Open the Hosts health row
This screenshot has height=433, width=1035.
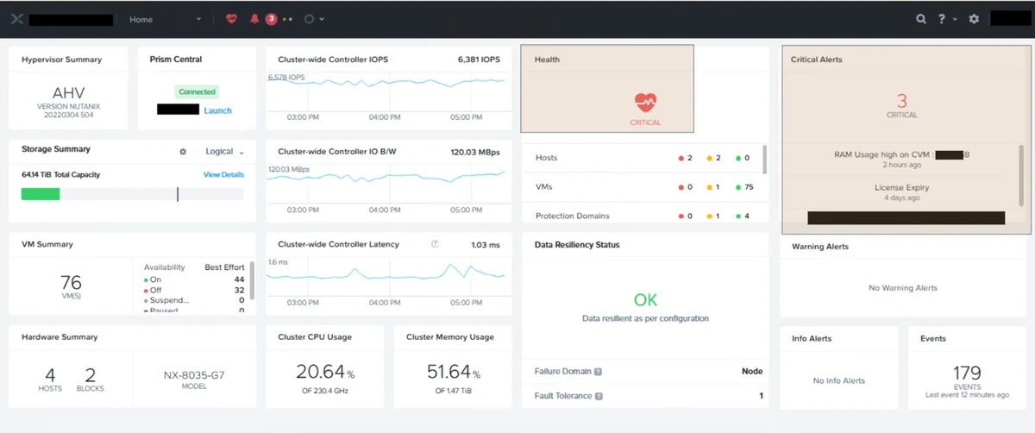[x=643, y=159]
